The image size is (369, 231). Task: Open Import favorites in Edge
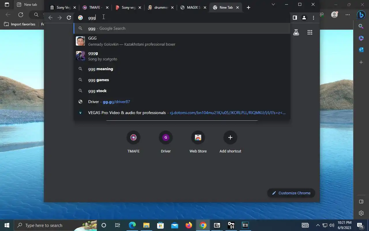[20, 24]
